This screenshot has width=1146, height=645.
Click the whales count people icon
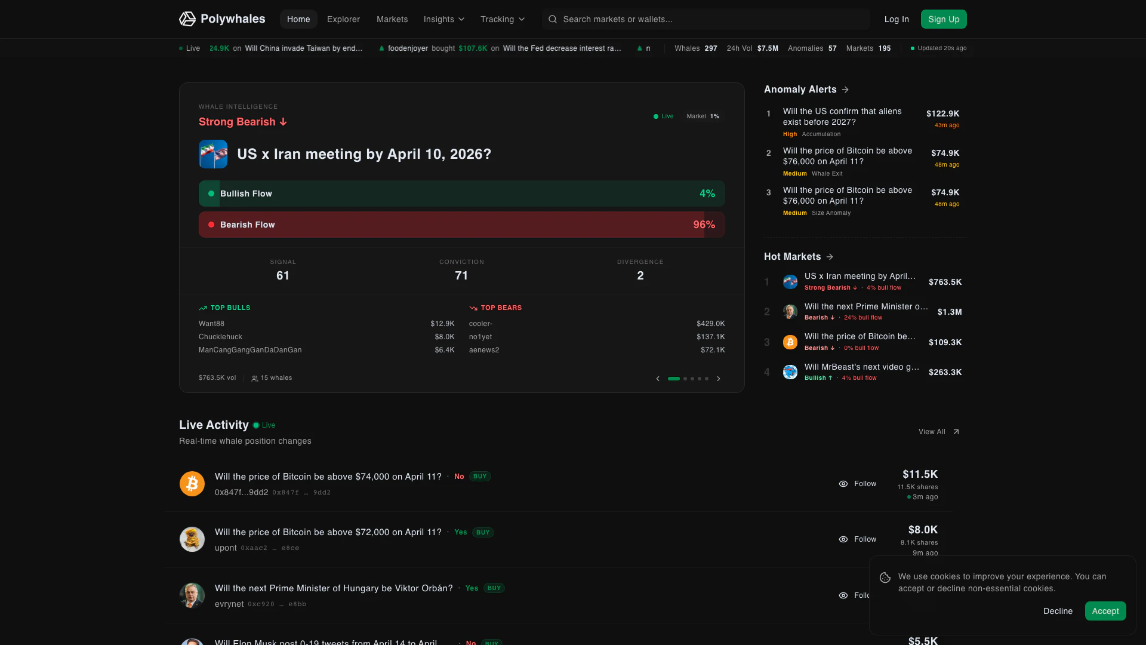tap(255, 378)
